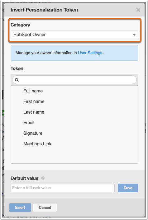Pick the Email token
The image size is (148, 220).
click(x=74, y=123)
